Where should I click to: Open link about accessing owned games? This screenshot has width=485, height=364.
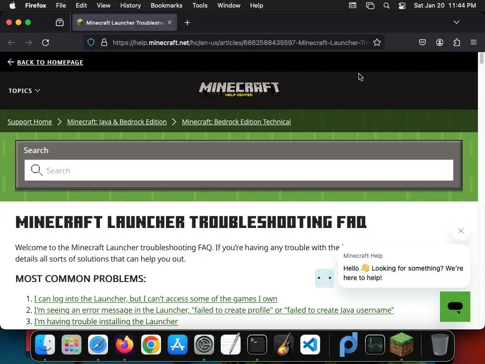click(155, 299)
